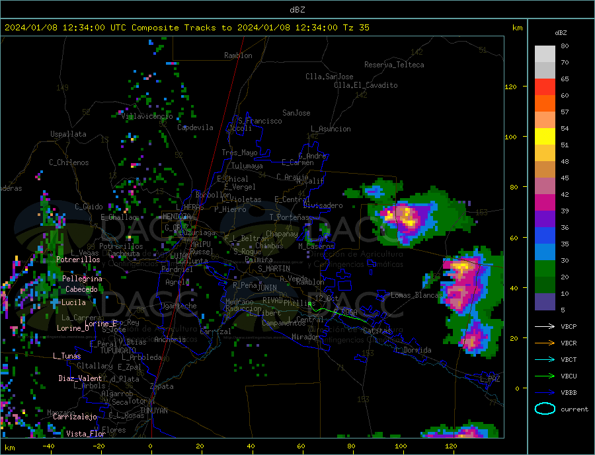Click the C_Chilenos label
The height and width of the screenshot is (455, 595).
click(x=69, y=162)
